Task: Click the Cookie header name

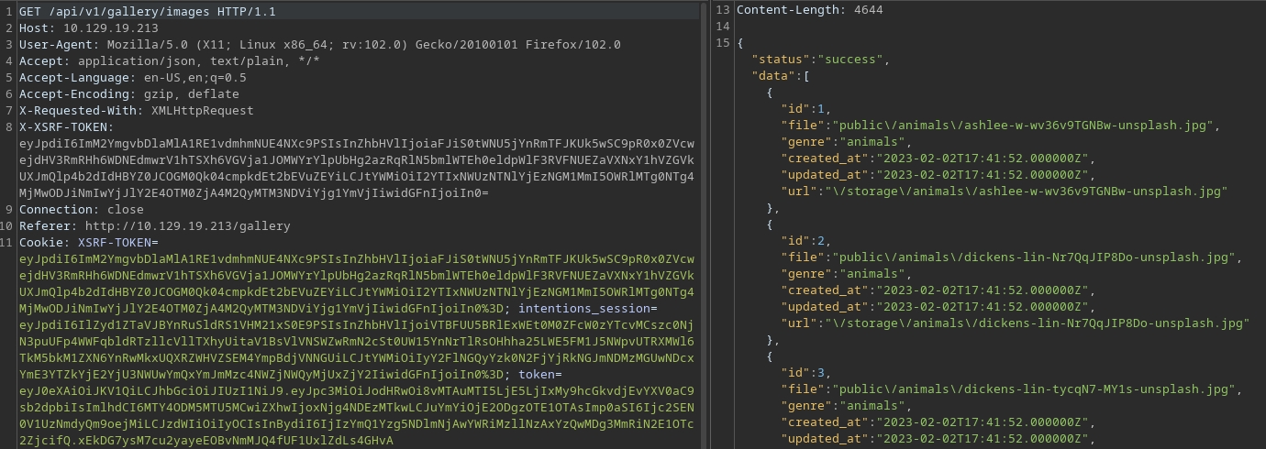Action: (42, 243)
